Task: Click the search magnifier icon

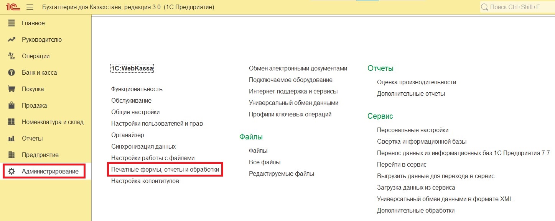Action: [485, 7]
